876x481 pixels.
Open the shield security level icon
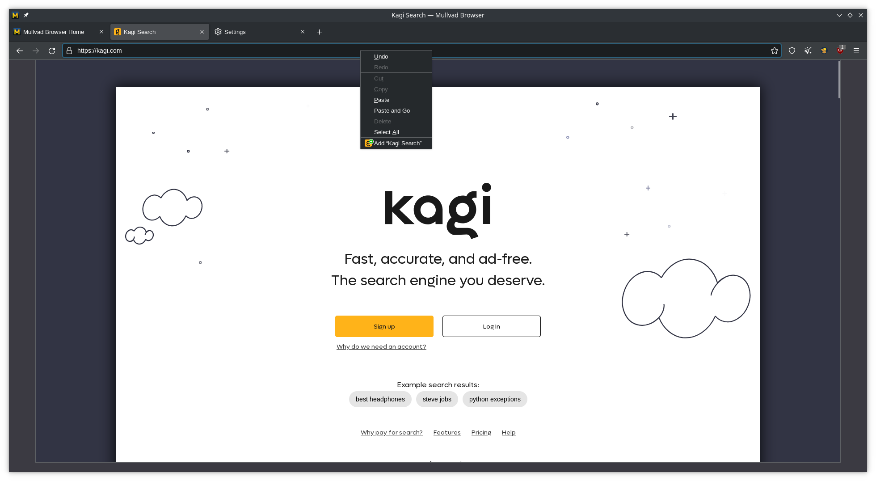click(792, 51)
